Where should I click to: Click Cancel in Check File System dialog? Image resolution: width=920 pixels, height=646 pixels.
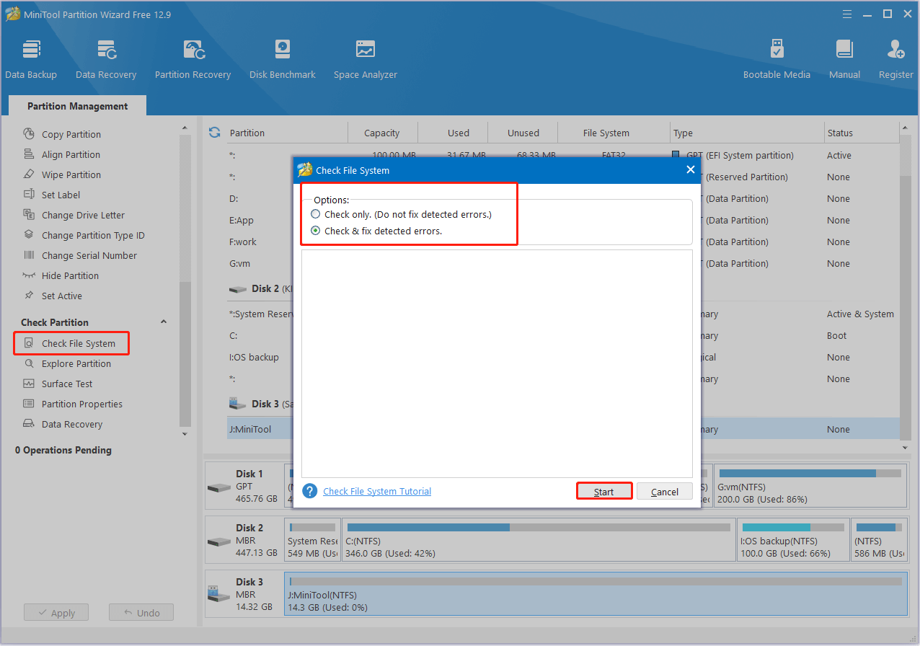coord(665,491)
